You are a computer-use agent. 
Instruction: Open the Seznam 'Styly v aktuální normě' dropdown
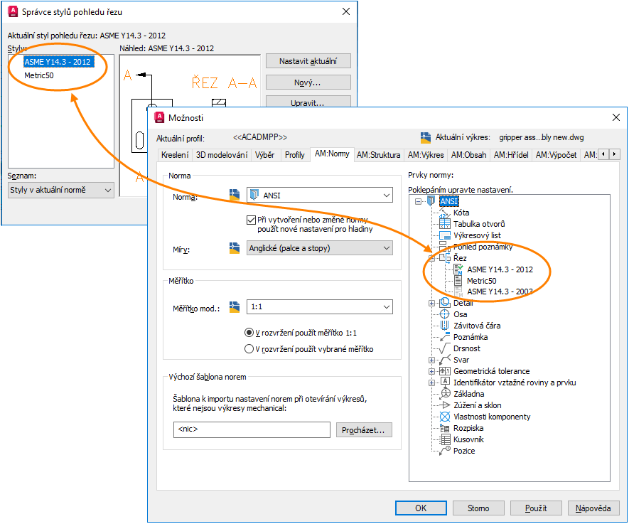(x=61, y=190)
